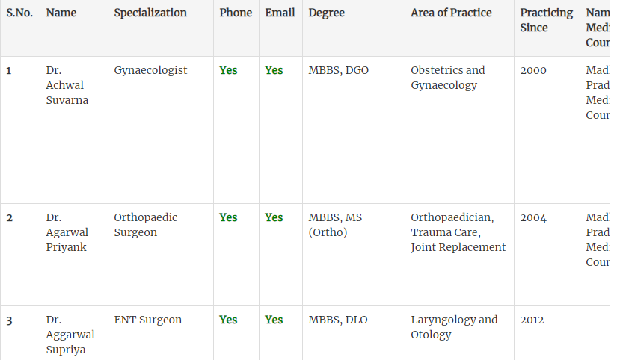The image size is (620, 360).
Task: Open Phone 'Yes' for Dr. Aggarwal Supriya
Action: [228, 320]
